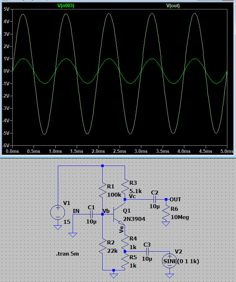
Task: Select the V1 voltage source symbol
Action: [57, 211]
